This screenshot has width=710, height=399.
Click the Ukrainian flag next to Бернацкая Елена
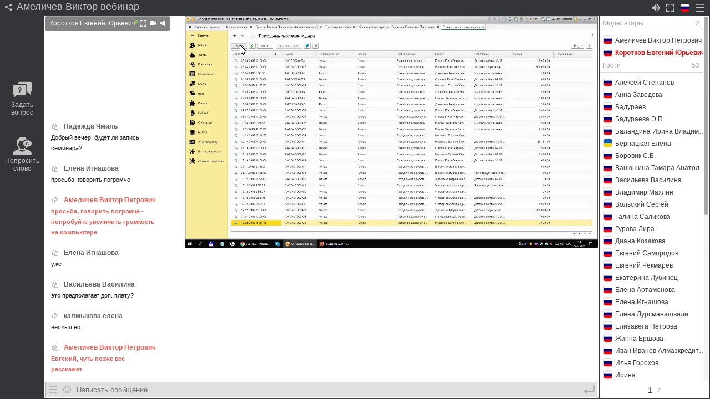(608, 144)
